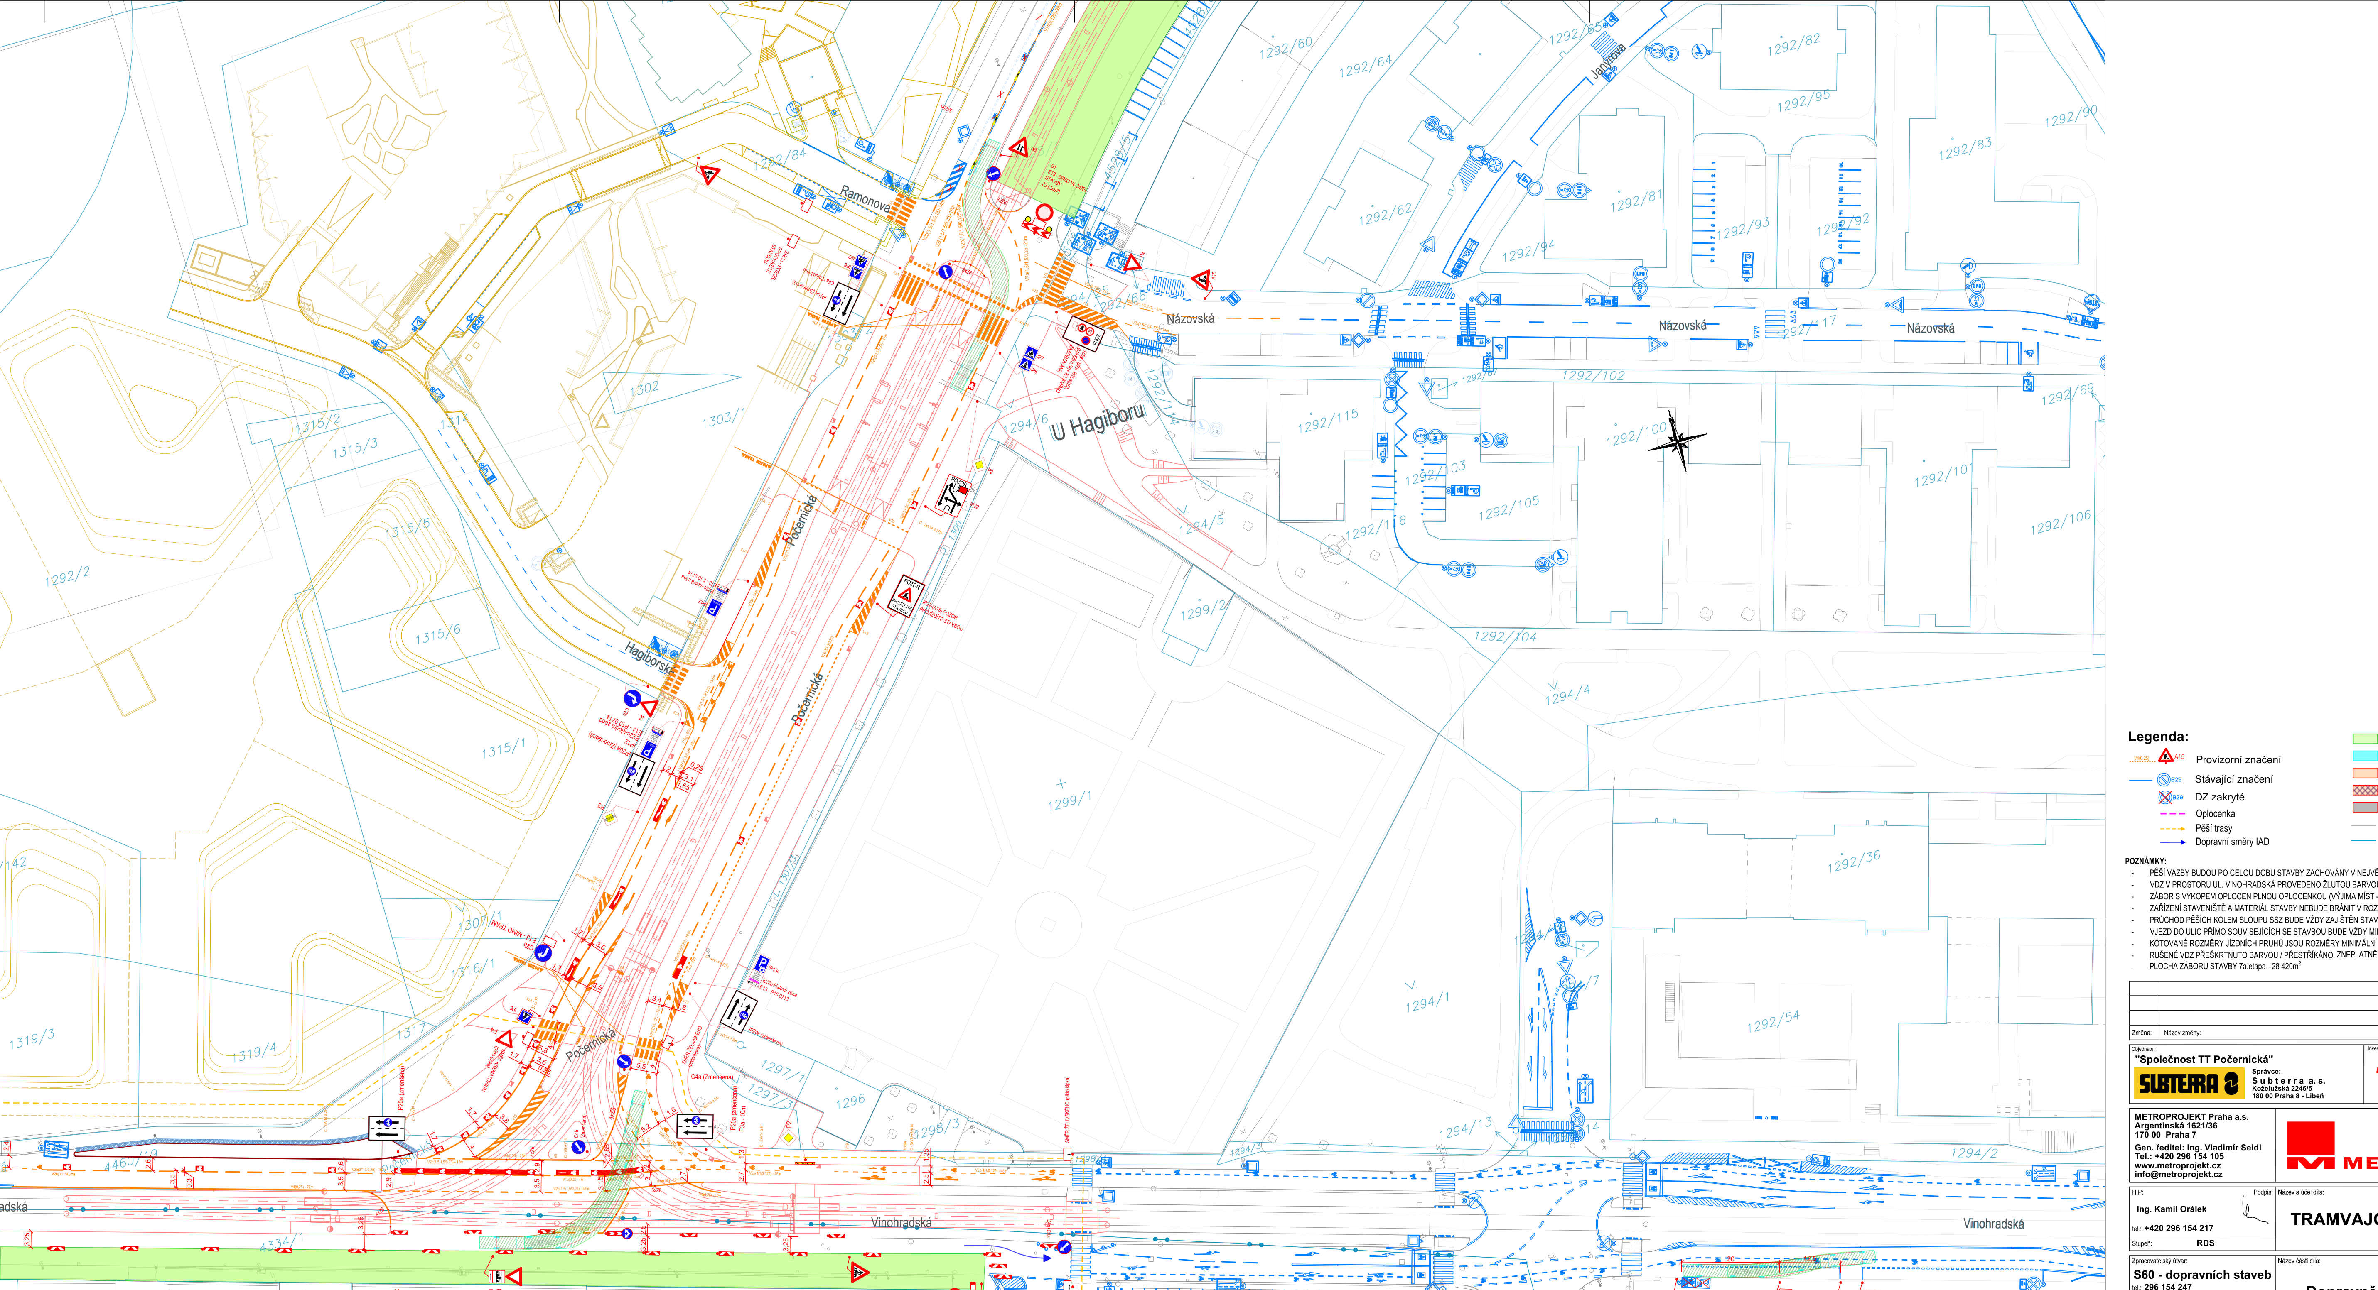
Task: Click the Názovská label below parcel 1292/90
Action: coord(1930,328)
